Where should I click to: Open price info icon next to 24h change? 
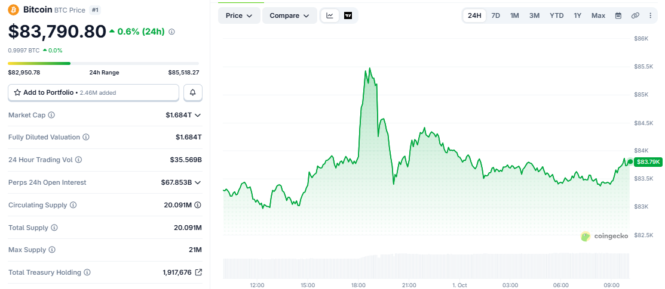coord(171,32)
